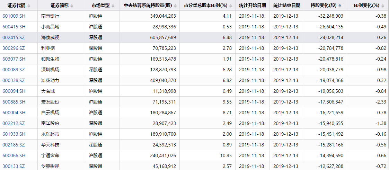This screenshot has width=389, height=170.
Task: Click the 600885.SH code link
Action: tap(14, 102)
